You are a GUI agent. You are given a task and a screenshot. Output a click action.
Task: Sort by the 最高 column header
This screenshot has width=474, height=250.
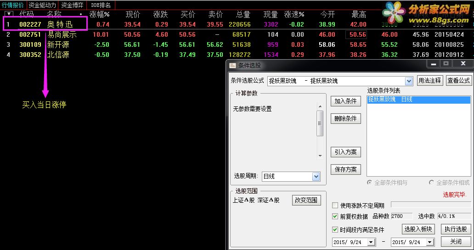359,14
